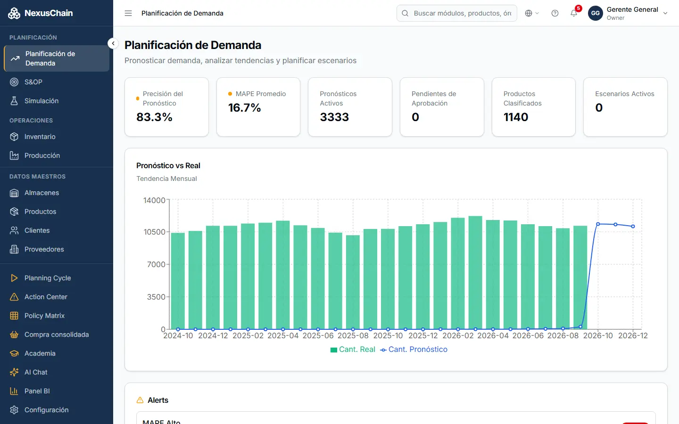The image size is (679, 424).
Task: Click the 14000 y-axis label
Action: click(x=154, y=200)
